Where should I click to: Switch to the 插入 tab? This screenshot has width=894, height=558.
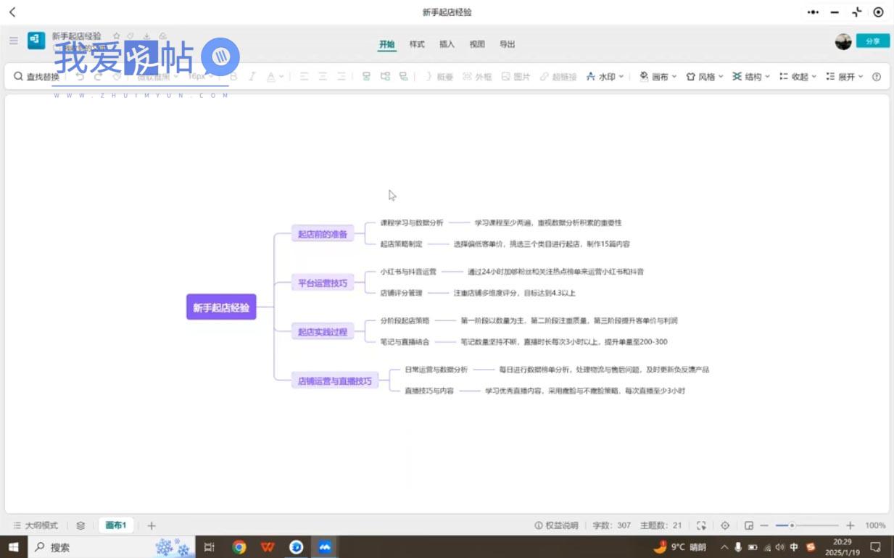click(447, 44)
